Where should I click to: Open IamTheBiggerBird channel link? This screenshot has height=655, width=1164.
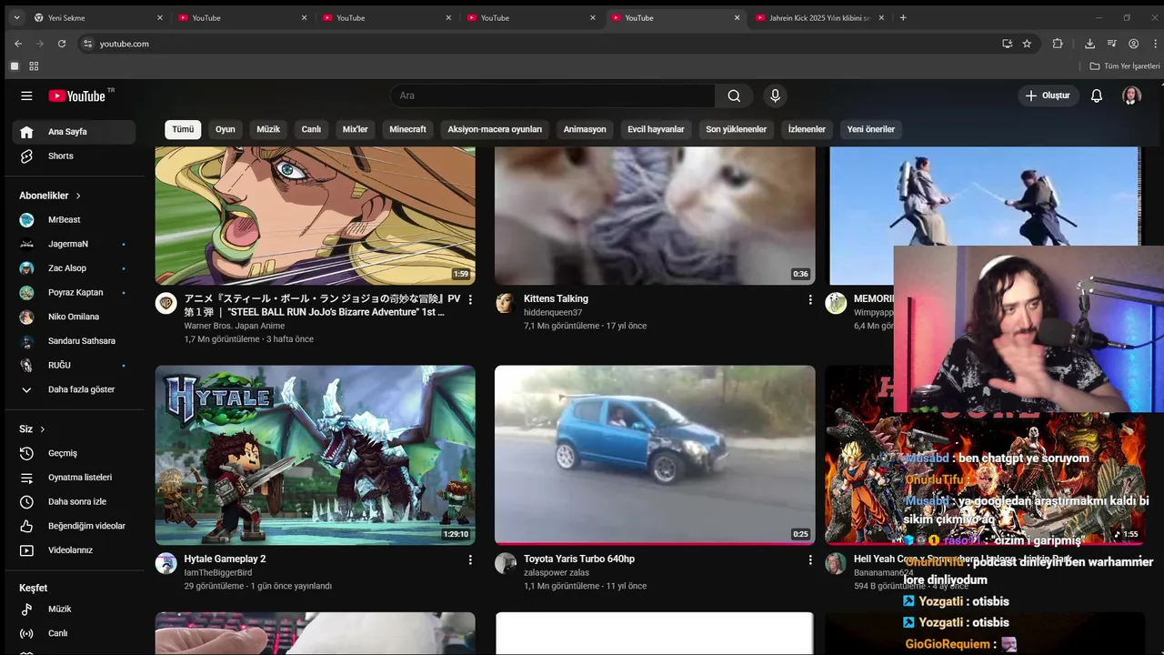(218, 573)
